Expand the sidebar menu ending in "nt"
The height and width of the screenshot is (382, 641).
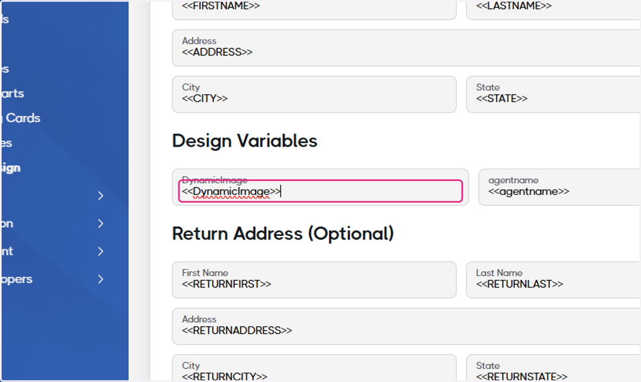[x=100, y=251]
